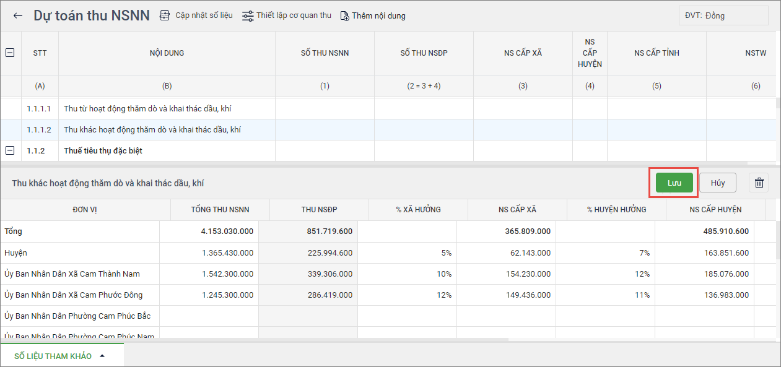The image size is (781, 367).
Task: Collapse the Thuế tiêu thụ đặc biệt row
Action: pos(10,150)
